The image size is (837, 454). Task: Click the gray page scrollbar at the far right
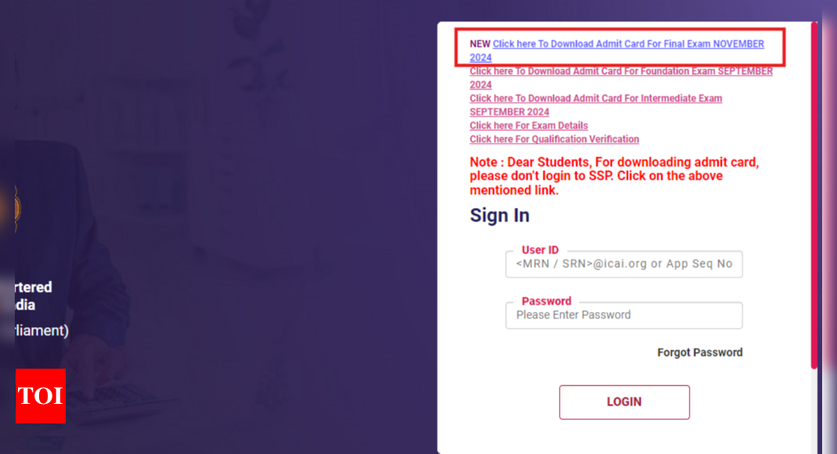(x=829, y=227)
